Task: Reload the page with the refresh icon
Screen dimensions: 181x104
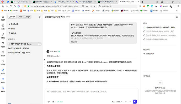Action: point(11,6)
